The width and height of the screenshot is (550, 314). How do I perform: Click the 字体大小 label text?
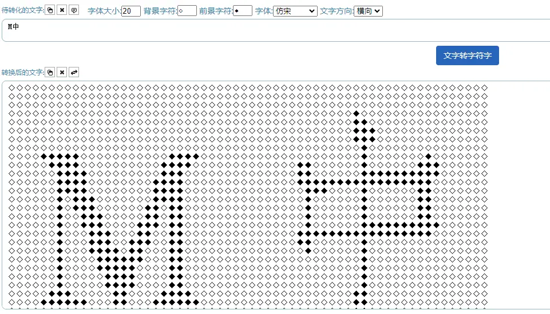coord(104,11)
